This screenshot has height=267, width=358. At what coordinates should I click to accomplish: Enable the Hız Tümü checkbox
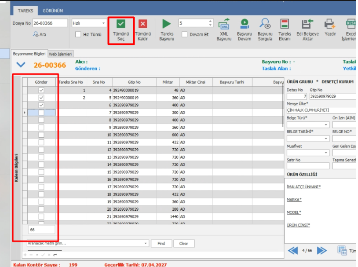[x=78, y=34]
